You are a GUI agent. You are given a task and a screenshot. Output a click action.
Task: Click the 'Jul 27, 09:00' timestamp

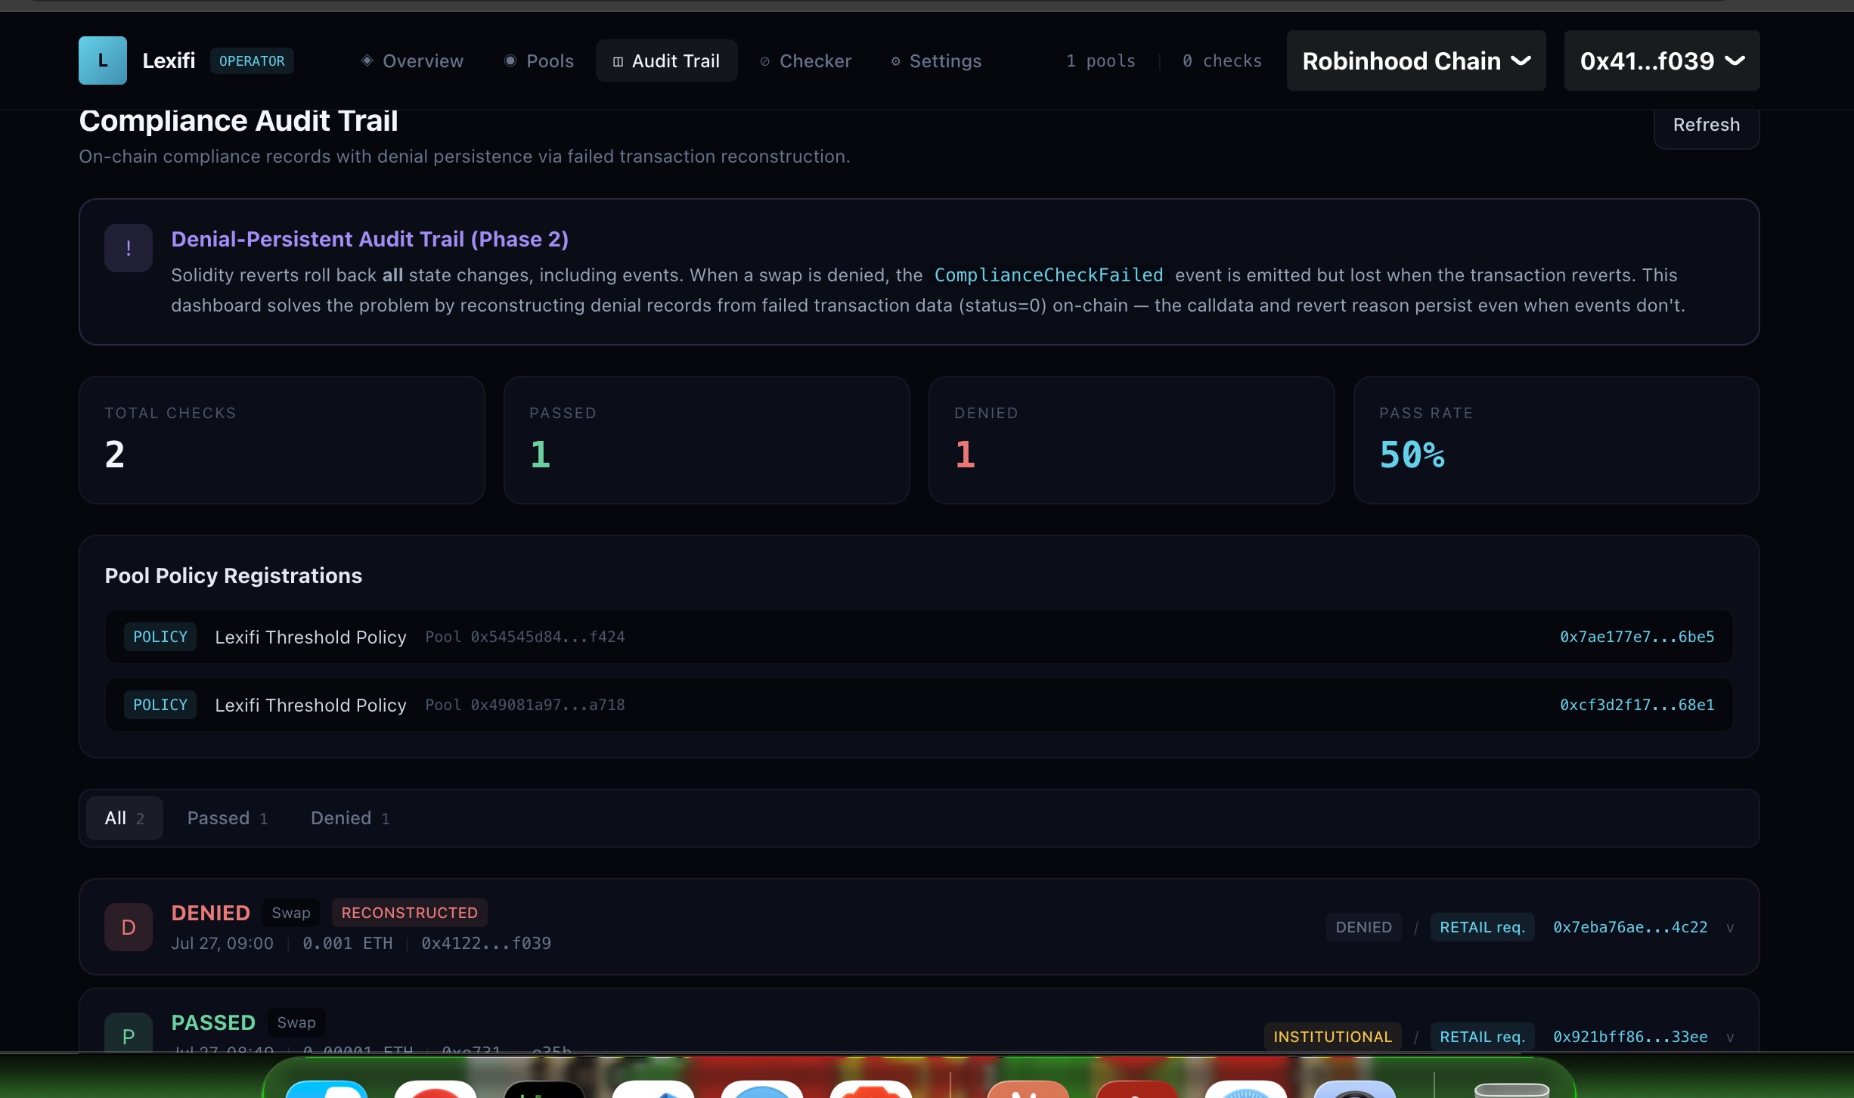tap(222, 943)
